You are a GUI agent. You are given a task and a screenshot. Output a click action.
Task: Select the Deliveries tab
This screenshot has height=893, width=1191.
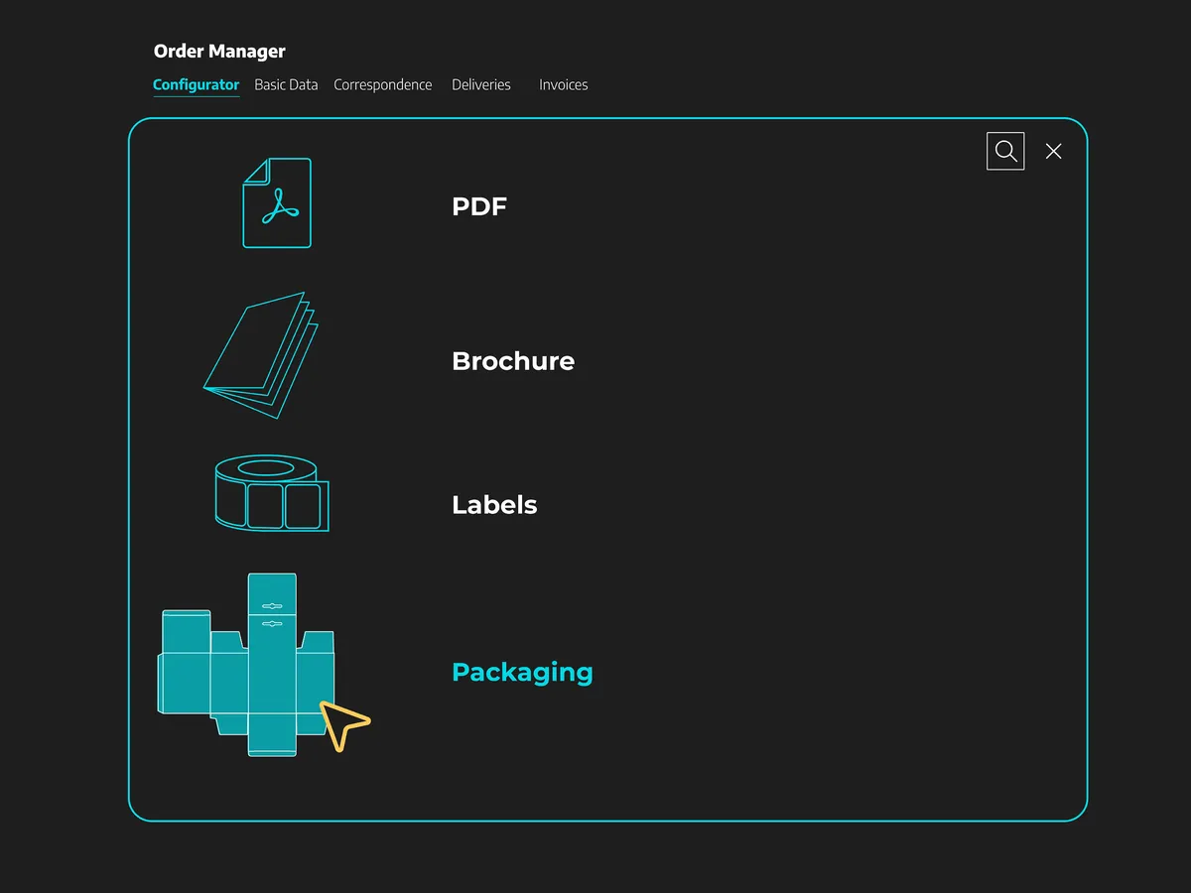[x=481, y=85]
